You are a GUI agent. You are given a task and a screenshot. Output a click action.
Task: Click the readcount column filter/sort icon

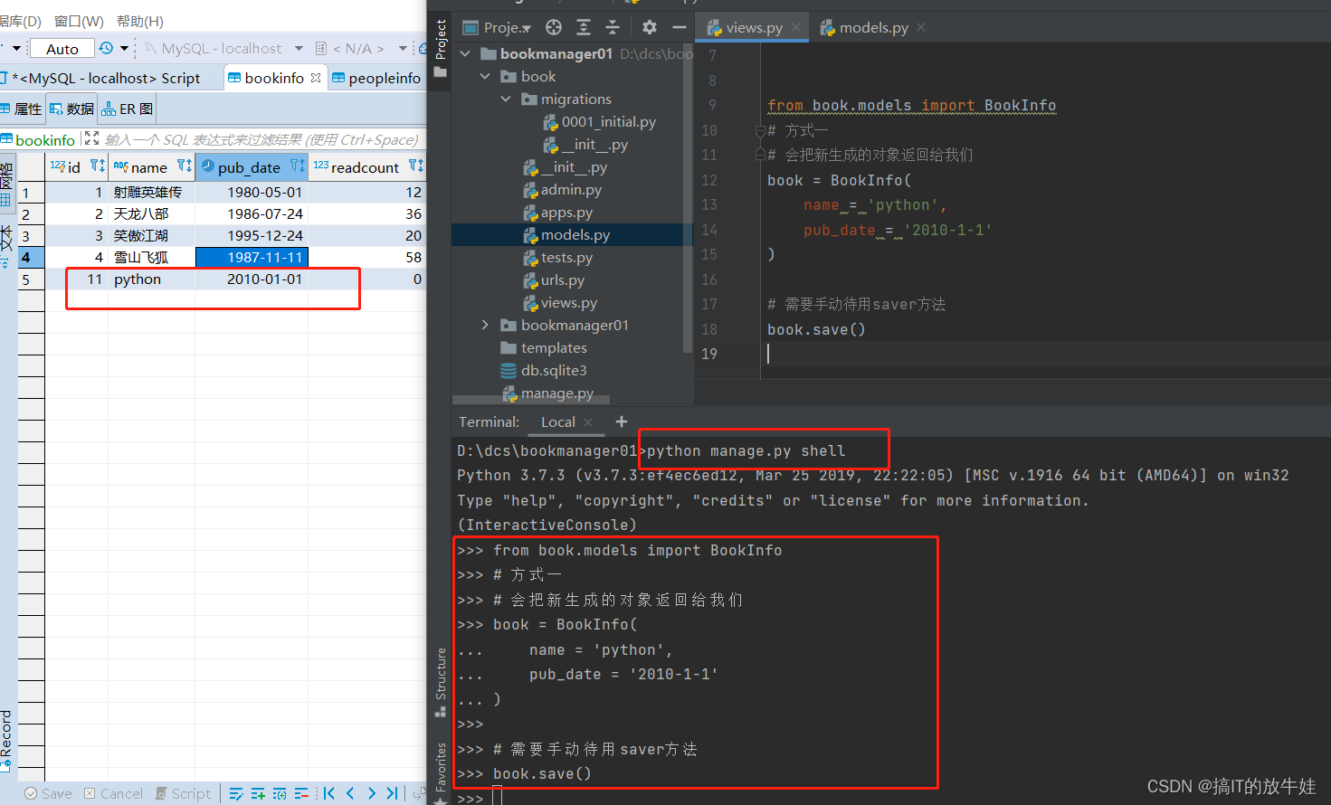pyautogui.click(x=416, y=166)
